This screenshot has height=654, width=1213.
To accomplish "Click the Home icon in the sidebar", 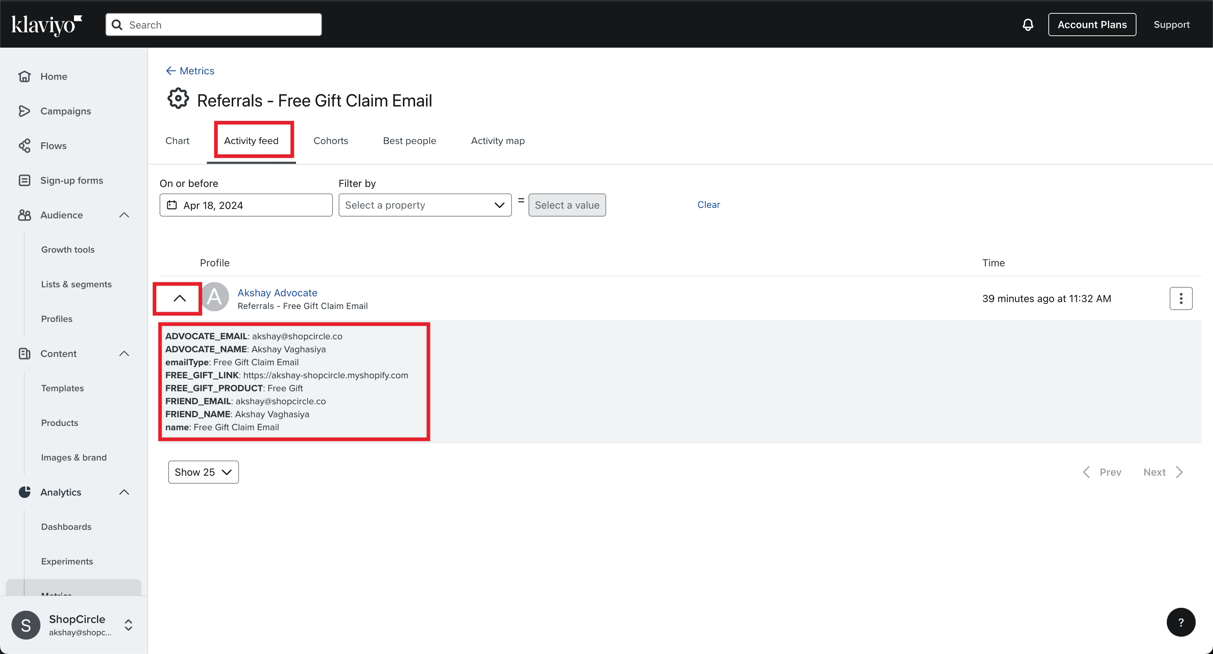I will click(x=25, y=76).
